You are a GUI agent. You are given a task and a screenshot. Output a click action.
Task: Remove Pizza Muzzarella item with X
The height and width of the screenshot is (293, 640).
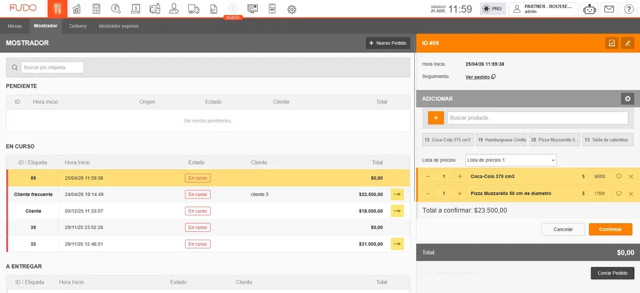[x=631, y=193]
